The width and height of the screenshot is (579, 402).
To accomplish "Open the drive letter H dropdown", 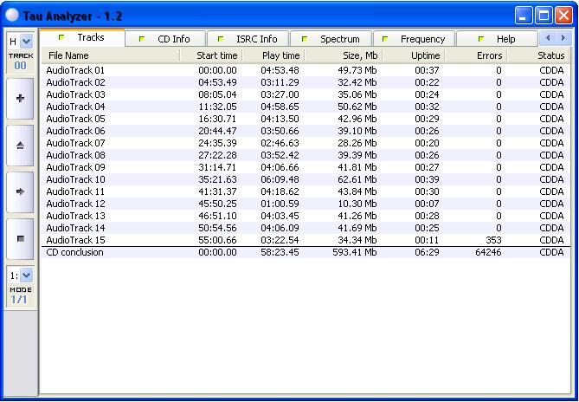I will click(26, 42).
